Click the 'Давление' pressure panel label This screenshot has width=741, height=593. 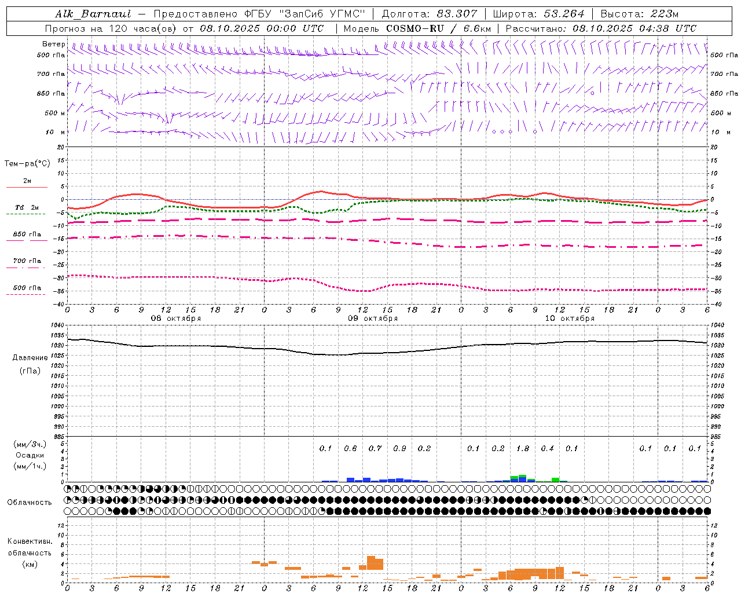tap(30, 358)
